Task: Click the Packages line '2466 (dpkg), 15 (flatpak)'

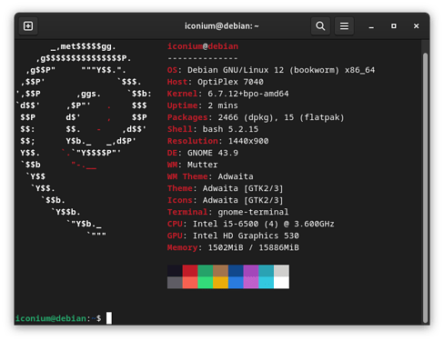Action: point(281,117)
